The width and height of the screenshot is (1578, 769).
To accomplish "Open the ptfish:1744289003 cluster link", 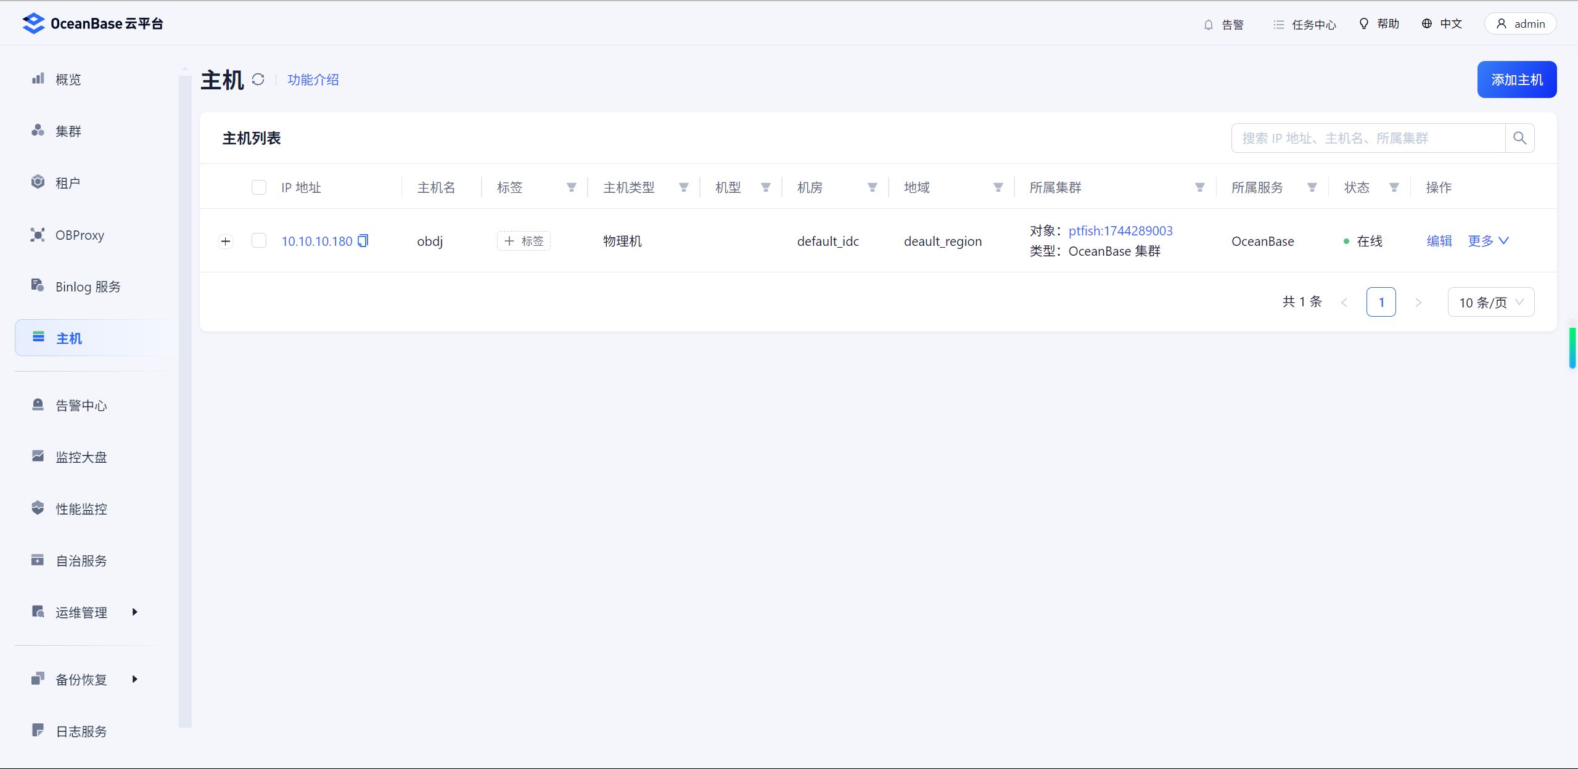I will (1120, 231).
